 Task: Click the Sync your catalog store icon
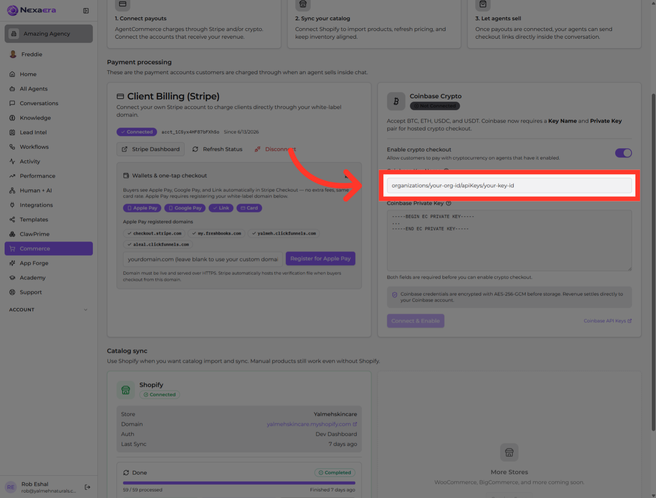click(303, 4)
